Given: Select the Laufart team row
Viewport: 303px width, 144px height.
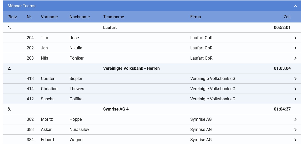Looking at the screenshot, I should click(152, 28).
